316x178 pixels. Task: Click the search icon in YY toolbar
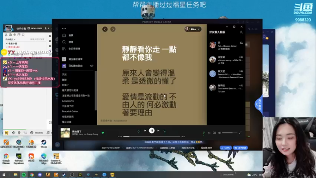(x=23, y=35)
